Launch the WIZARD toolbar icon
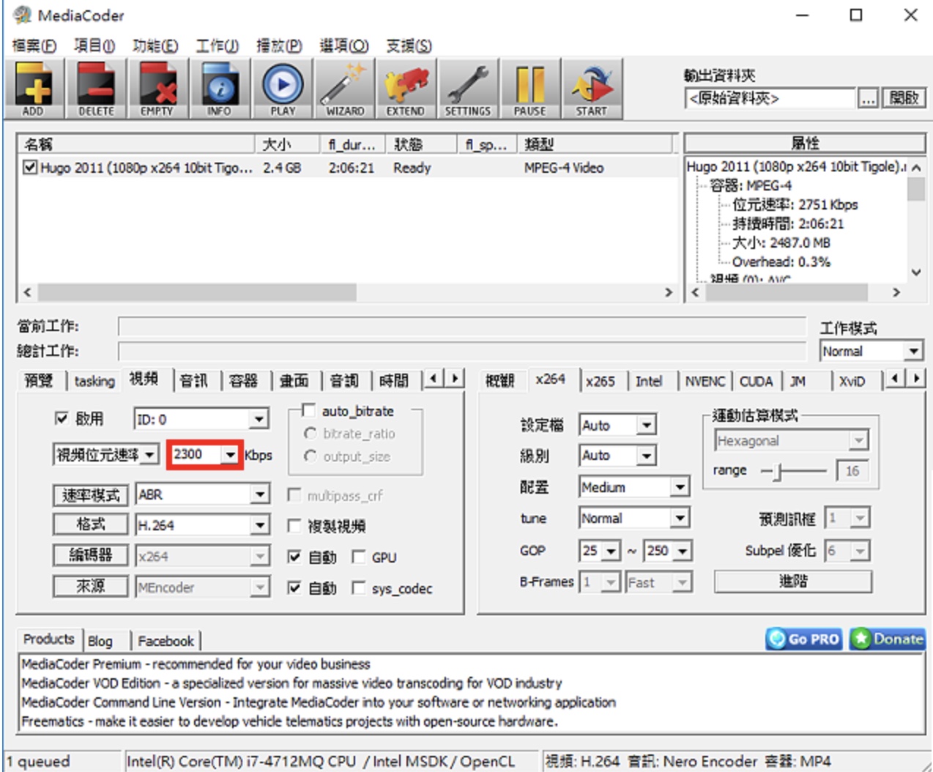 [x=345, y=89]
